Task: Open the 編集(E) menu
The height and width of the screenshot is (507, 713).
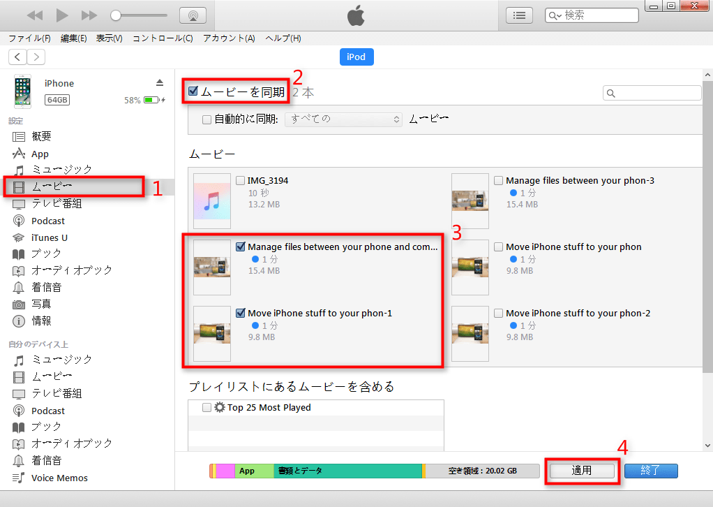Action: pos(74,38)
